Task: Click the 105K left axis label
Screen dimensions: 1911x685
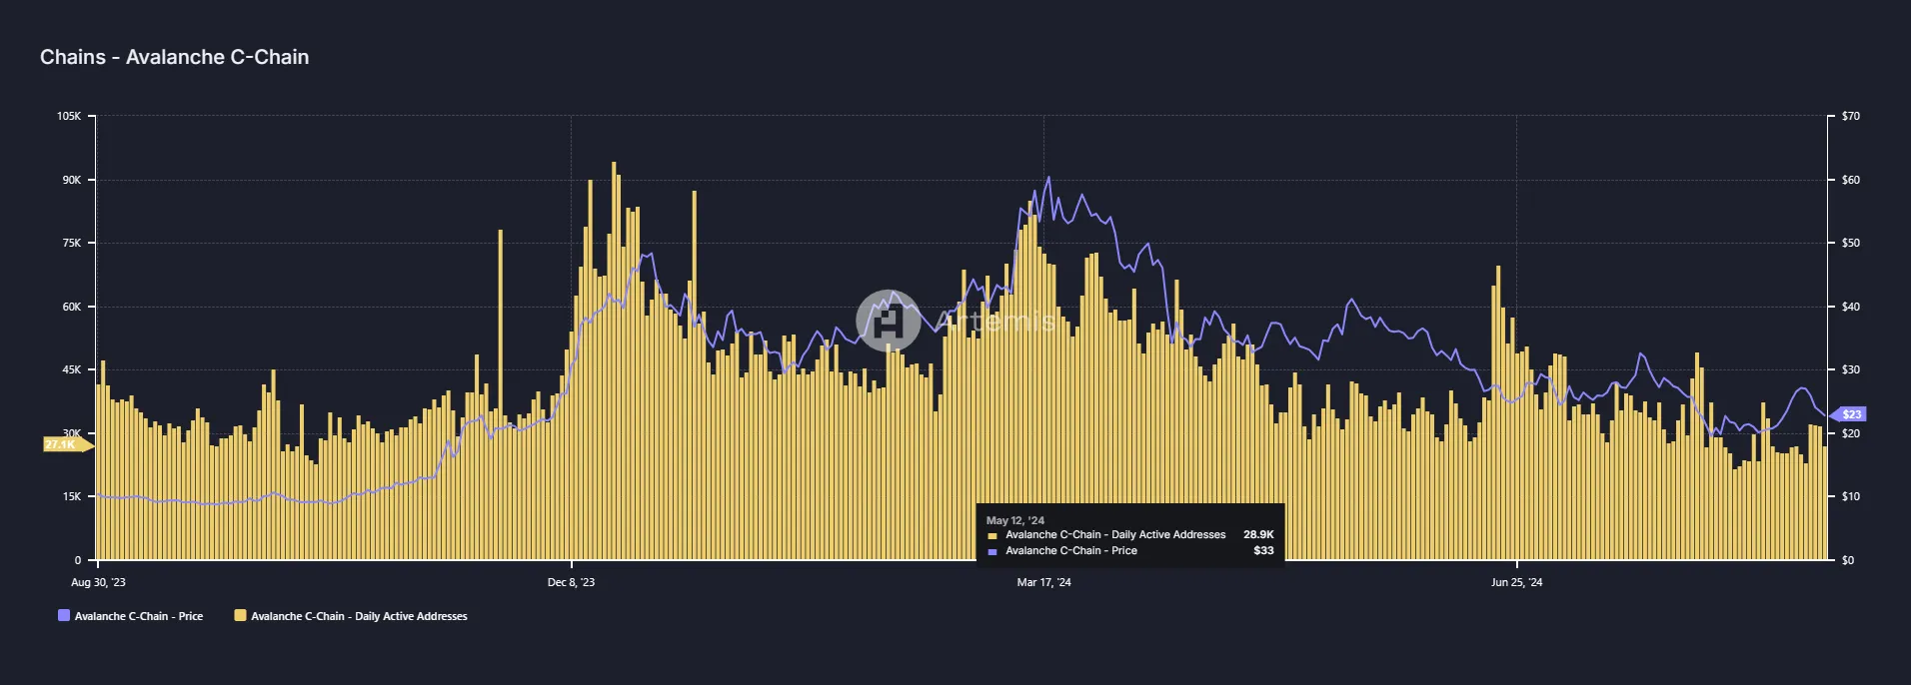Action: (x=69, y=117)
